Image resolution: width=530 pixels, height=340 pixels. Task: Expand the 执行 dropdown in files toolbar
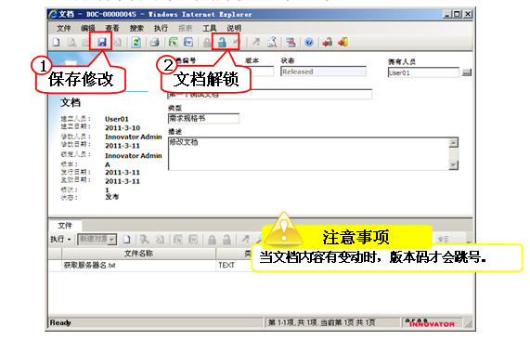[x=60, y=239]
